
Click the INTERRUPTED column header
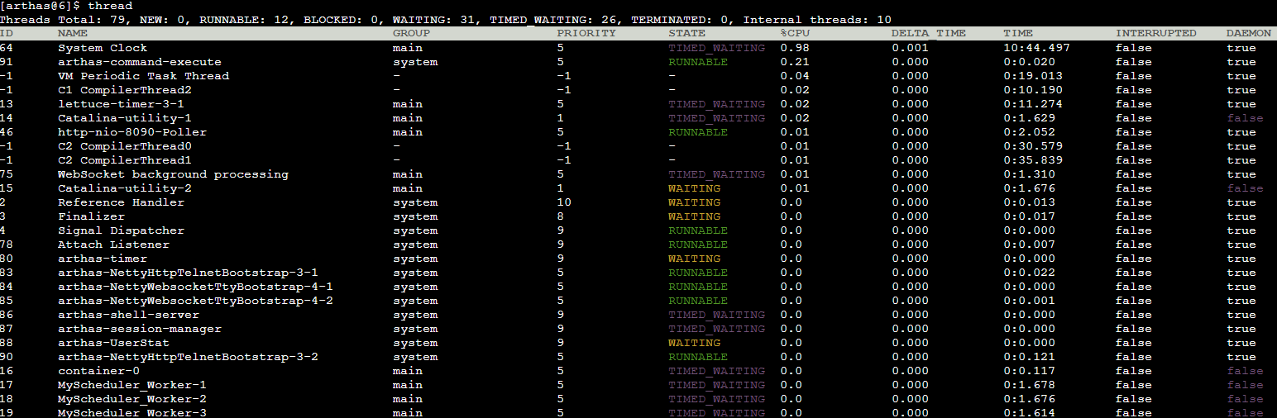pyautogui.click(x=1155, y=33)
